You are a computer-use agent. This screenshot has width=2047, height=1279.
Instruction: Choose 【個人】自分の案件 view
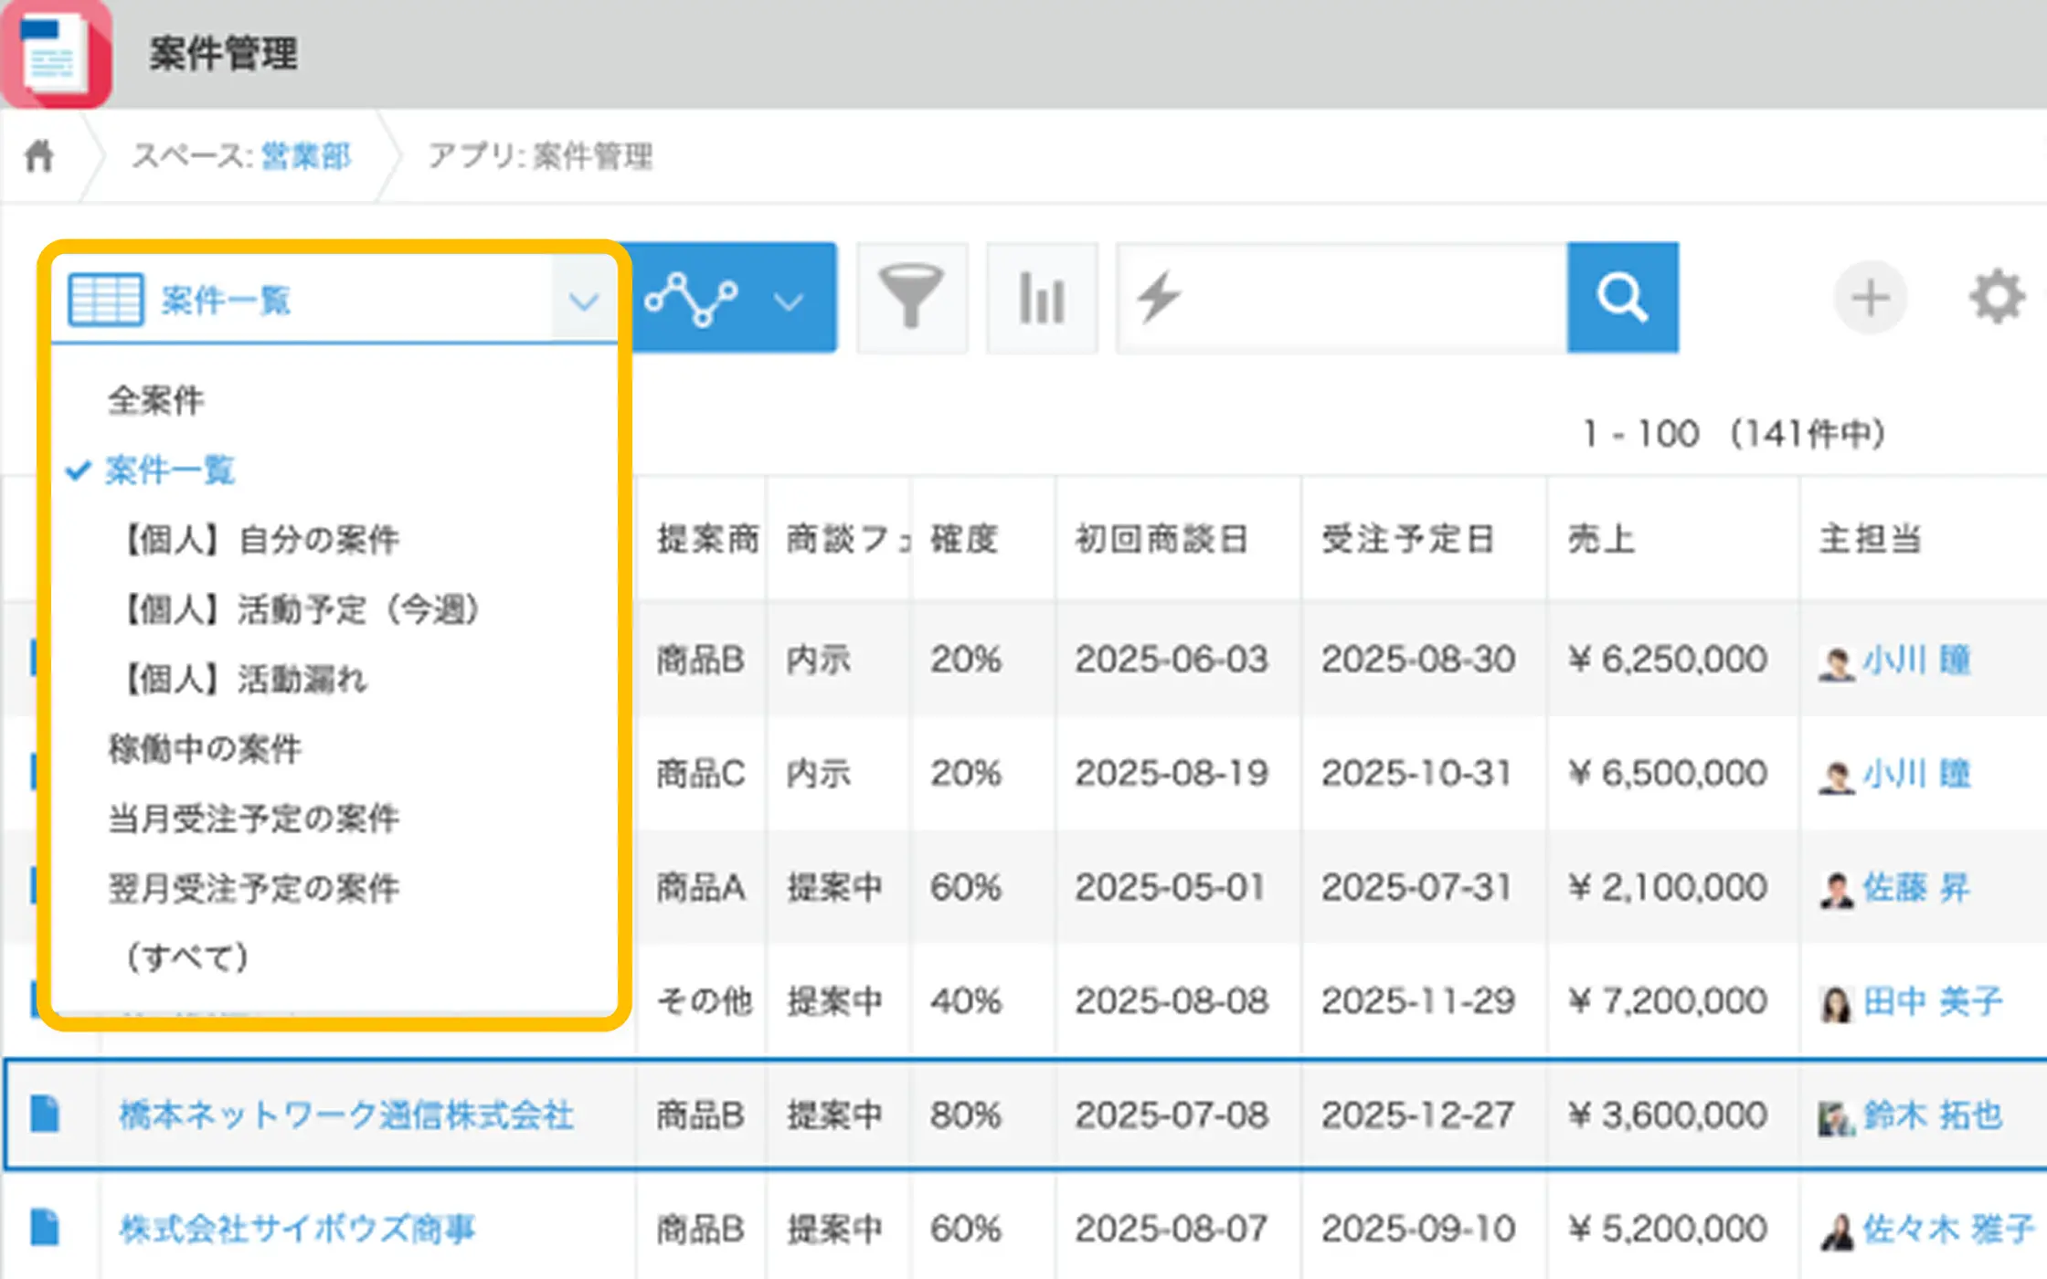click(261, 539)
